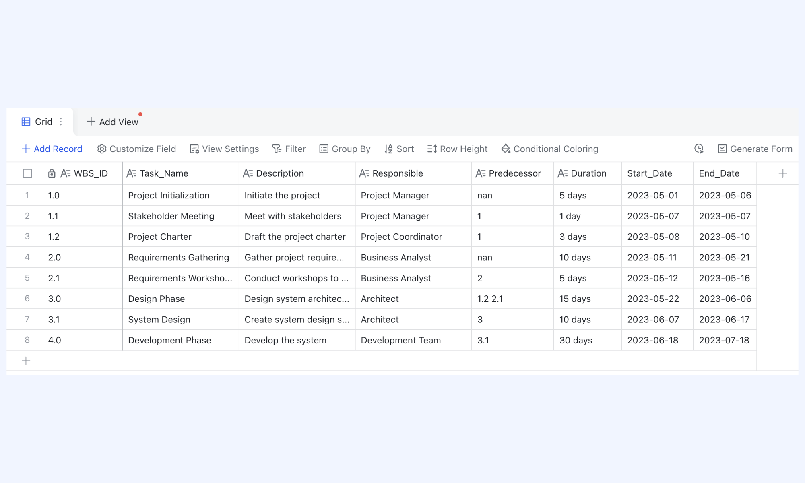The image size is (805, 483).
Task: Click the Development Team cell
Action: tap(413, 340)
